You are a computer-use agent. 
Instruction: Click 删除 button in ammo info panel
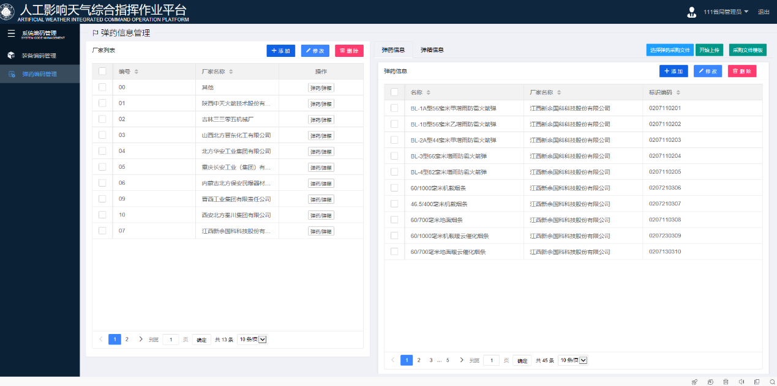click(x=742, y=72)
